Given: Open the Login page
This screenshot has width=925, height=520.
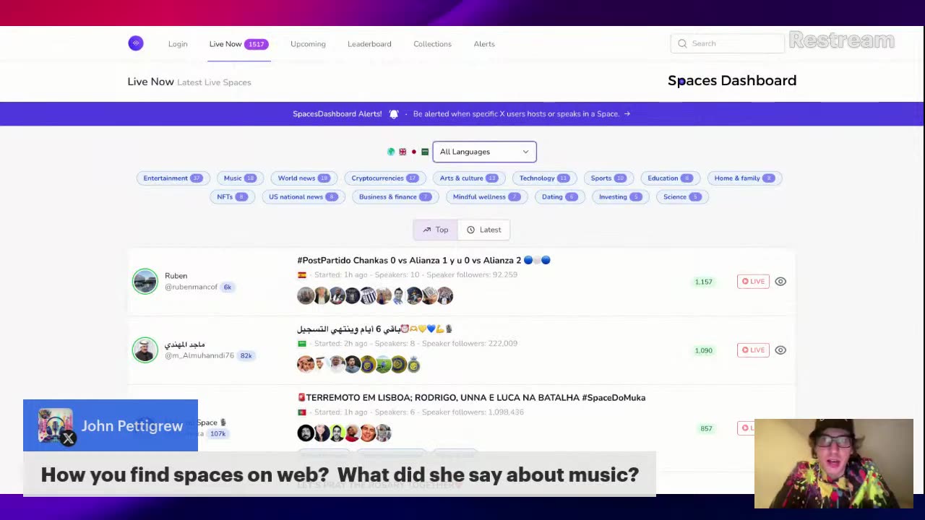Looking at the screenshot, I should [x=178, y=44].
